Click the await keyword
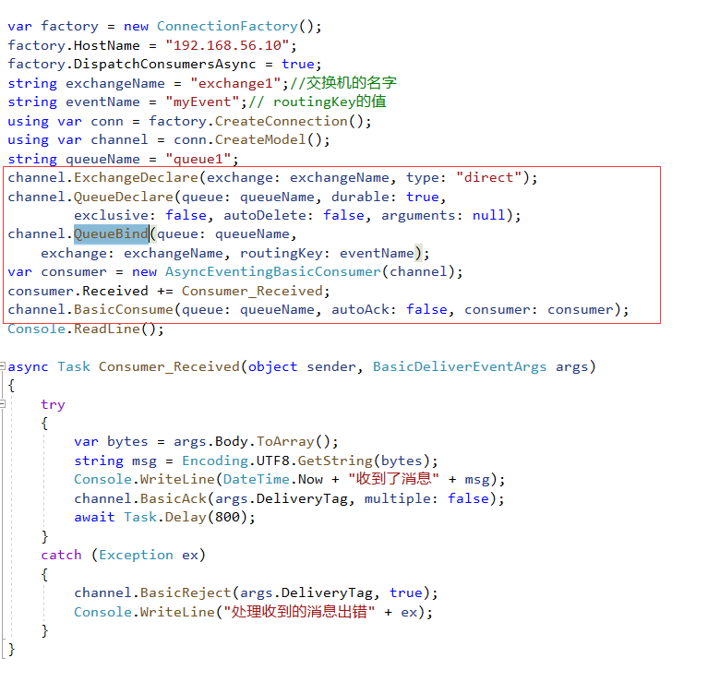708x682 pixels. pos(94,517)
